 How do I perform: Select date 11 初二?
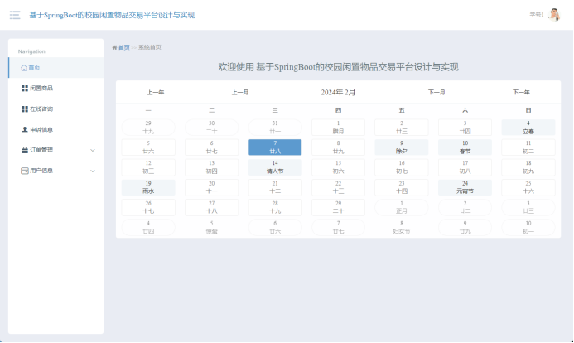[x=528, y=147]
